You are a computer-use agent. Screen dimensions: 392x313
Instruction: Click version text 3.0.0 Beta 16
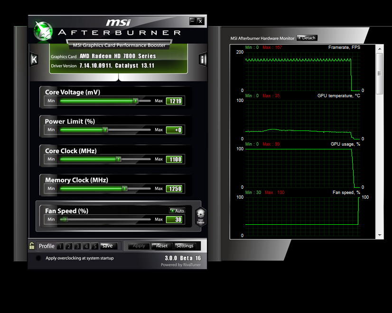tap(183, 258)
